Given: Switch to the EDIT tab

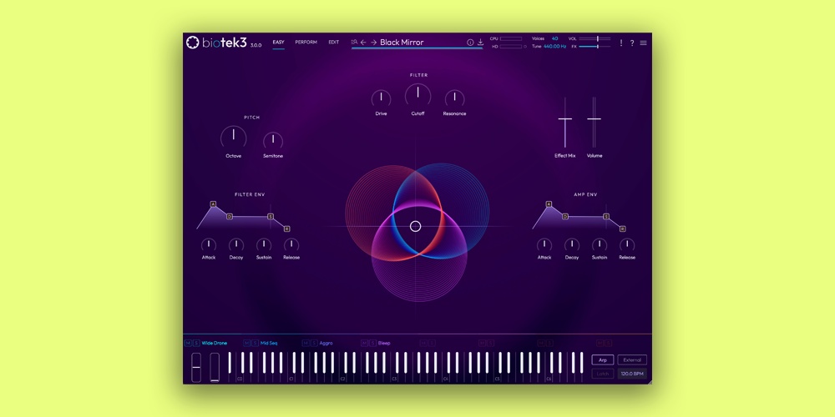Looking at the screenshot, I should tap(333, 43).
